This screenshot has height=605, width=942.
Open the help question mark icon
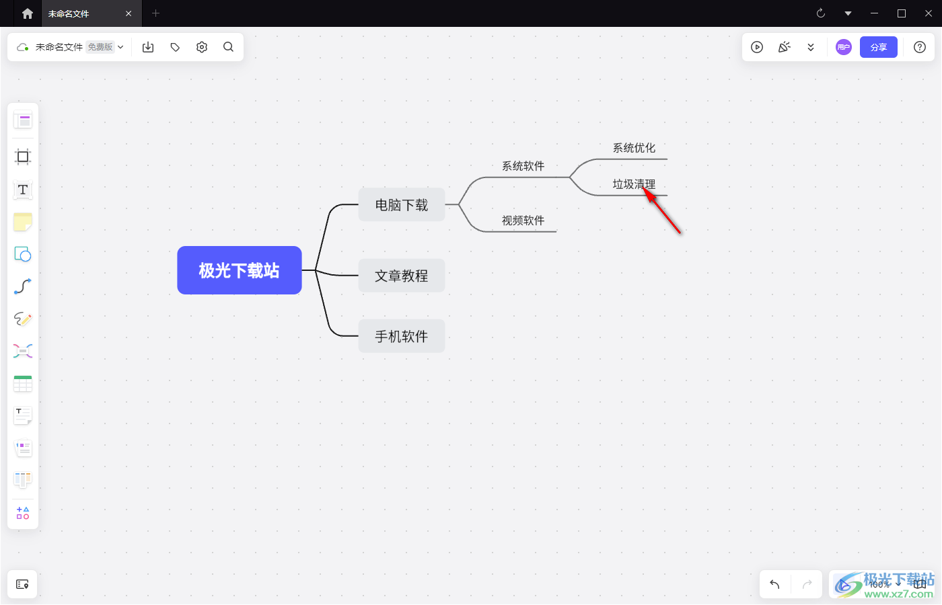920,47
